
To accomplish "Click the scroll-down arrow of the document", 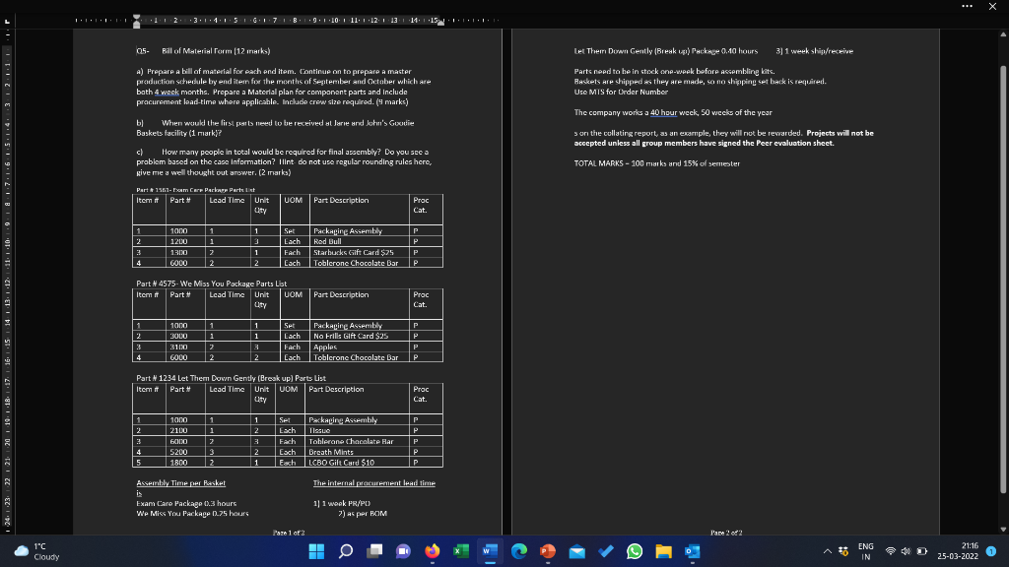I will [1002, 529].
